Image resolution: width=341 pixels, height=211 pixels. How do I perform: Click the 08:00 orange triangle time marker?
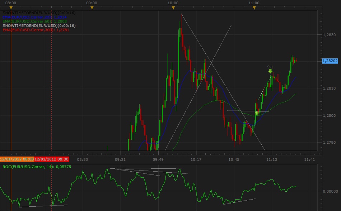11,8
